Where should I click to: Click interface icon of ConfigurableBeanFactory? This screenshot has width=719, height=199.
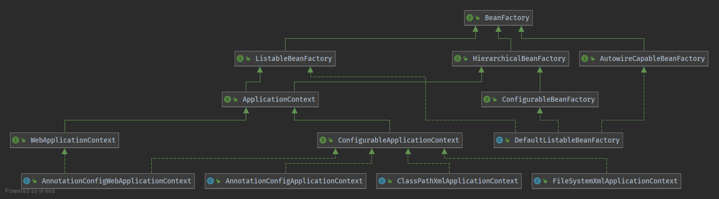tap(487, 99)
